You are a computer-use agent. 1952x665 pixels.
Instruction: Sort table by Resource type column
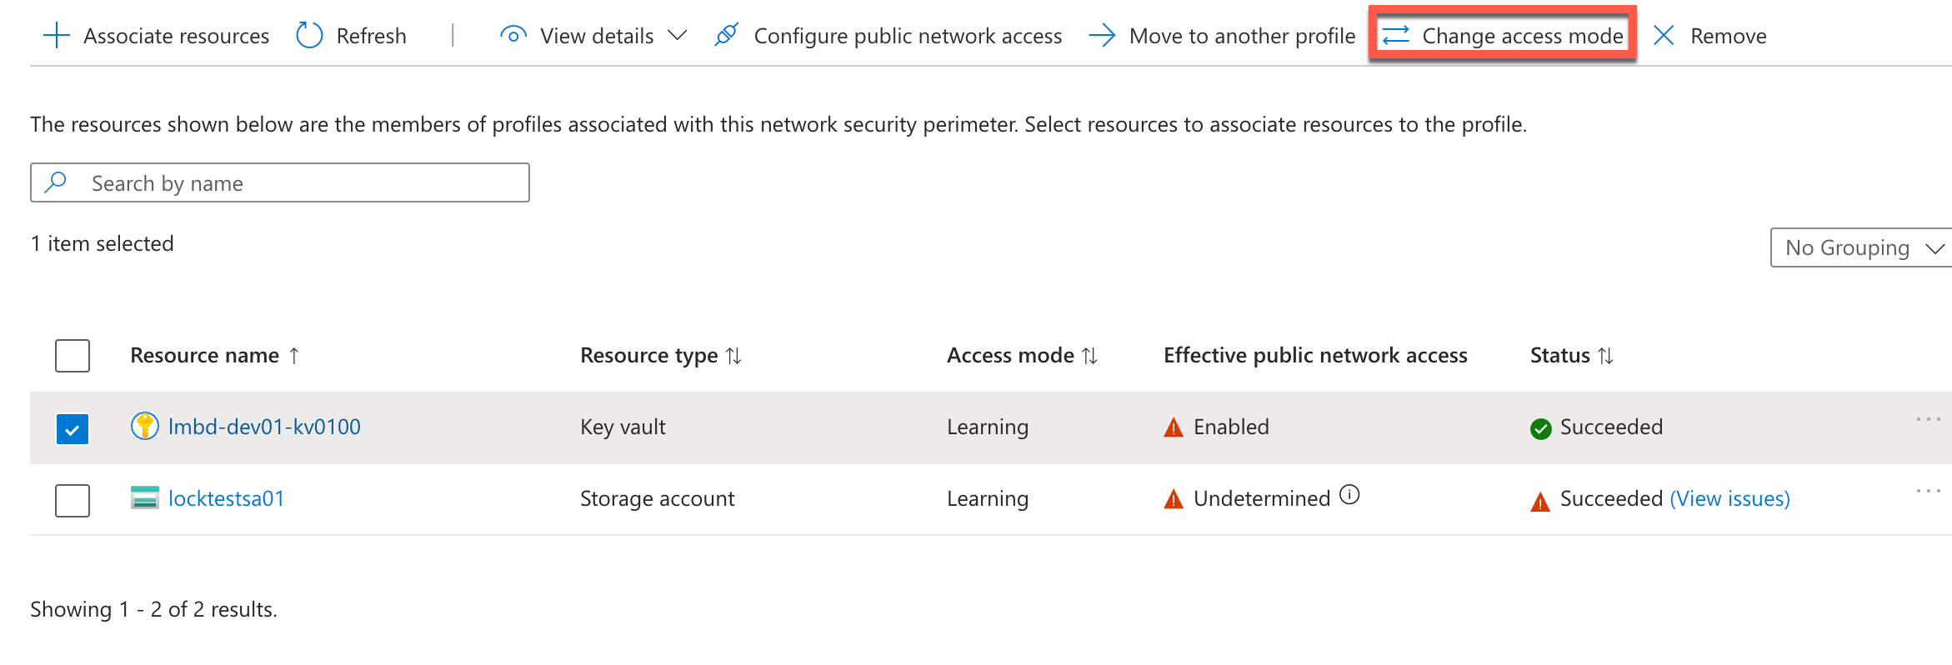pyautogui.click(x=733, y=356)
